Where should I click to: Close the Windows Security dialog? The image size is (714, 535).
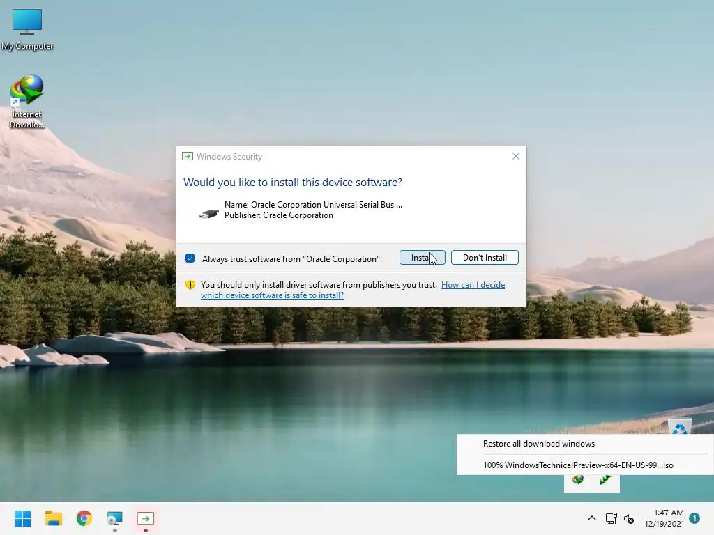click(515, 156)
